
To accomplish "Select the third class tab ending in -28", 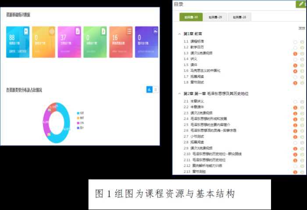I will pos(239,17).
